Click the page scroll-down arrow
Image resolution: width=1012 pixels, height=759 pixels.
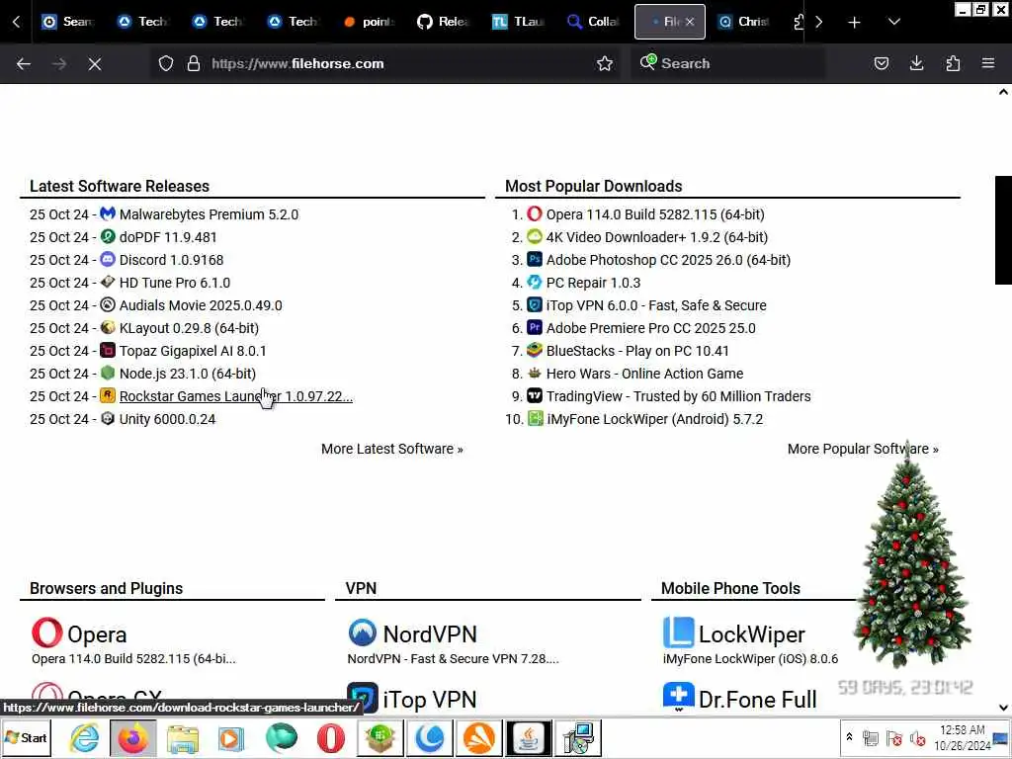click(1004, 708)
